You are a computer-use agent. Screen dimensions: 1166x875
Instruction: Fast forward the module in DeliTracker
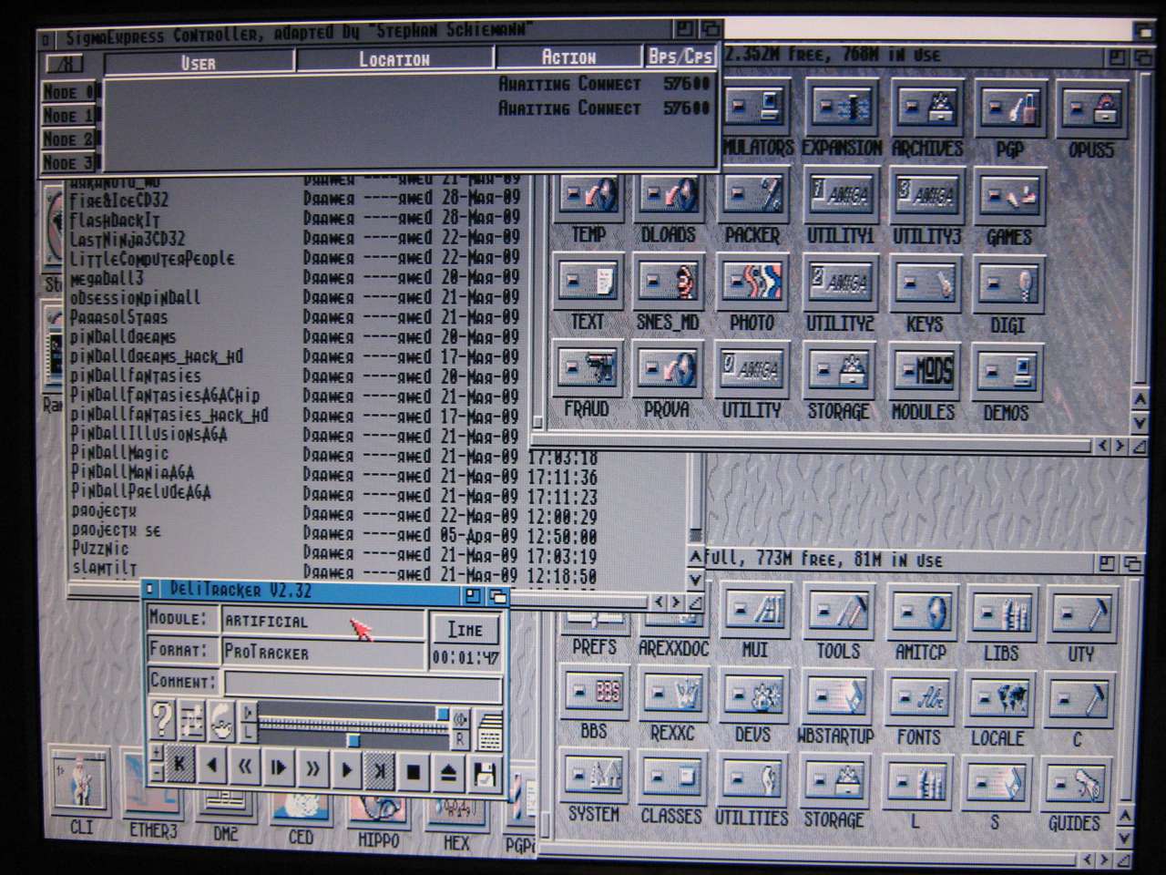click(x=312, y=770)
